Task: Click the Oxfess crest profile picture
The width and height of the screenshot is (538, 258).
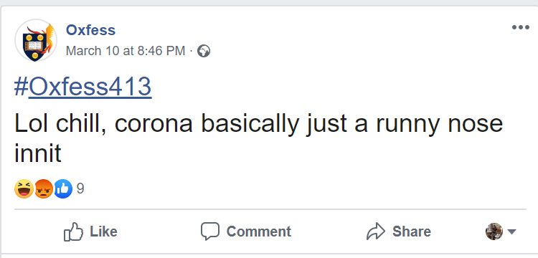Action: point(36,40)
